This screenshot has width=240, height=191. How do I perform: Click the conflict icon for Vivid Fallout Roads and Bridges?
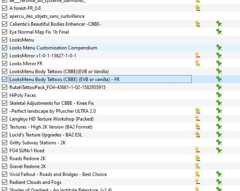pyautogui.click(x=197, y=174)
